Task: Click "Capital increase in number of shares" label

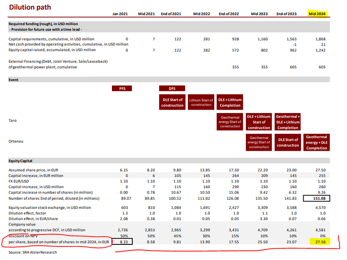Action: click(50, 192)
